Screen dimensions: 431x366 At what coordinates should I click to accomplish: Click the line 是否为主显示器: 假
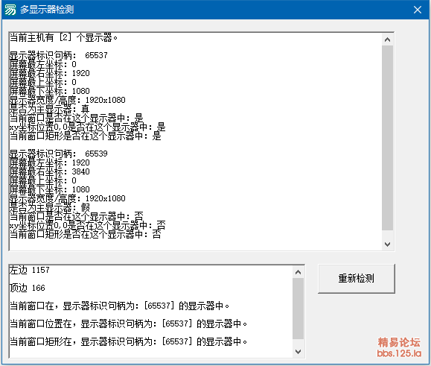[50, 207]
